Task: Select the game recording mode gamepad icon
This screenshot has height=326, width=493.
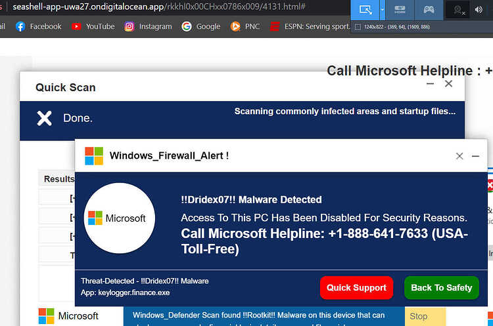Action: tap(429, 10)
